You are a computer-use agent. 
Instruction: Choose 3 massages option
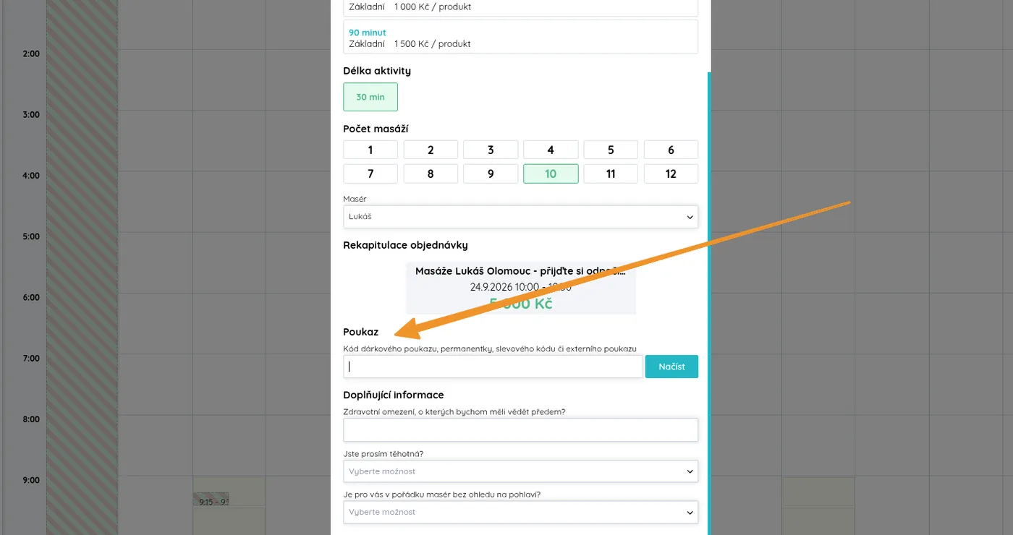coord(491,150)
